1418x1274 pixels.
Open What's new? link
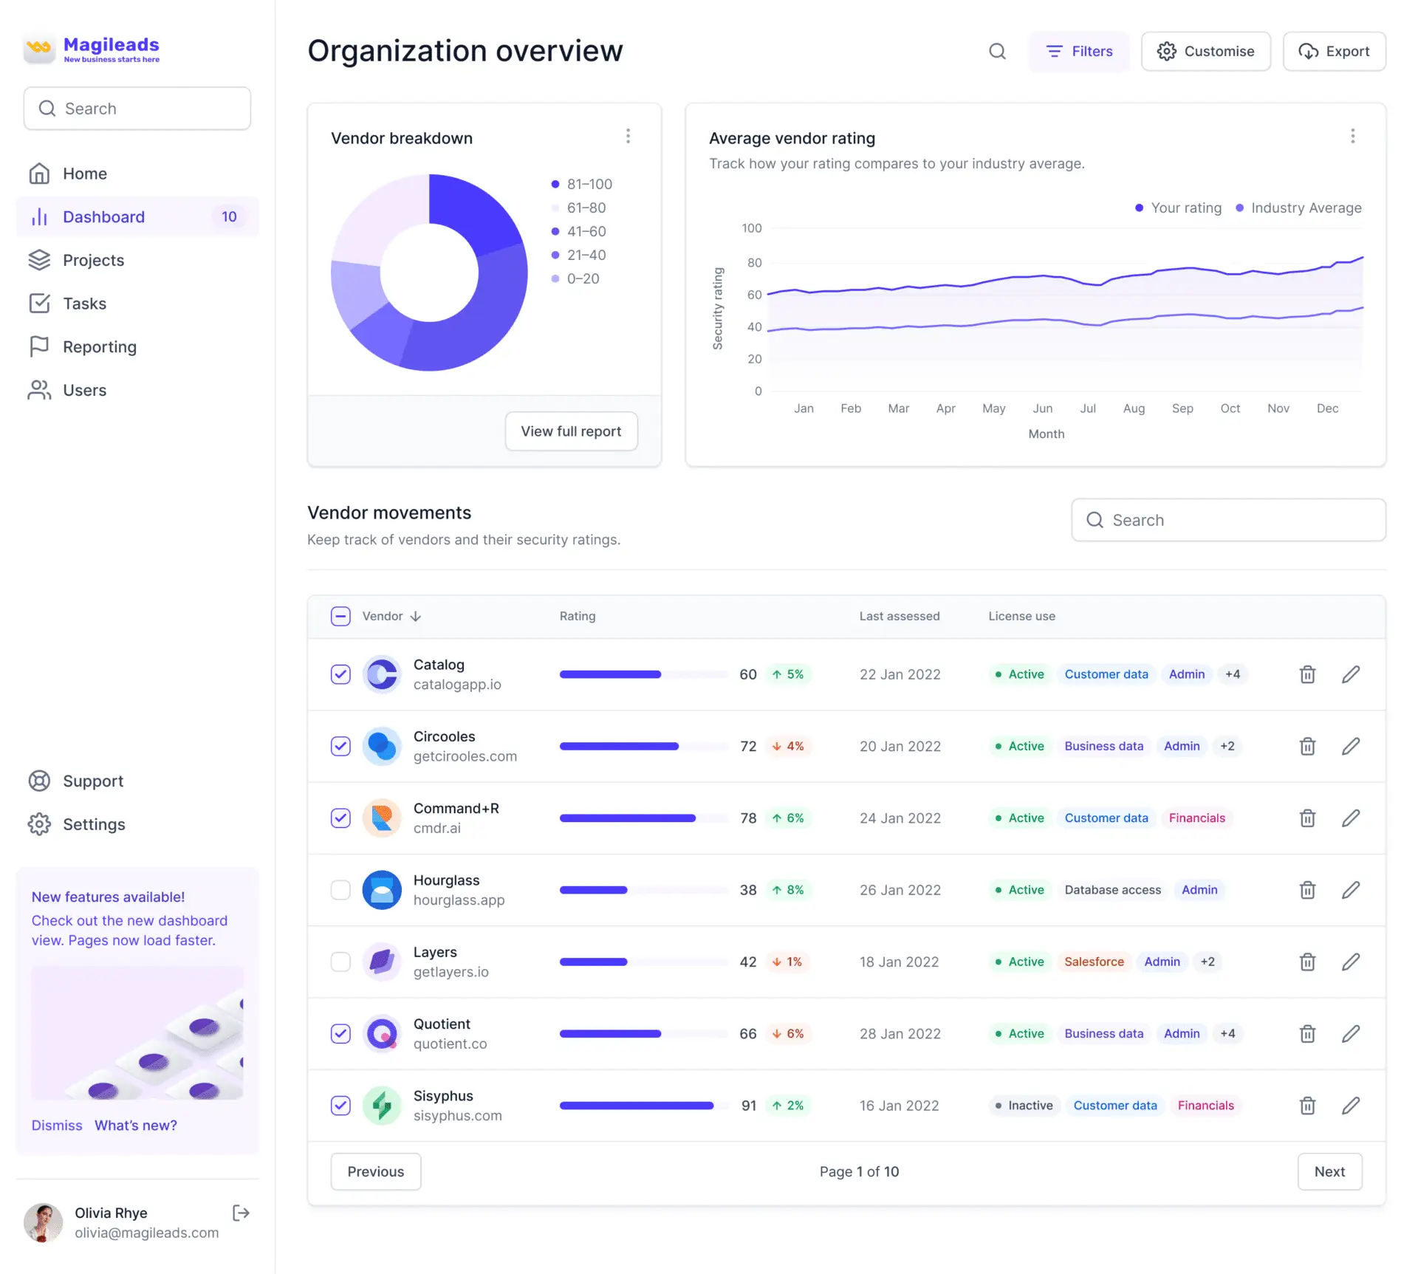[x=136, y=1126]
